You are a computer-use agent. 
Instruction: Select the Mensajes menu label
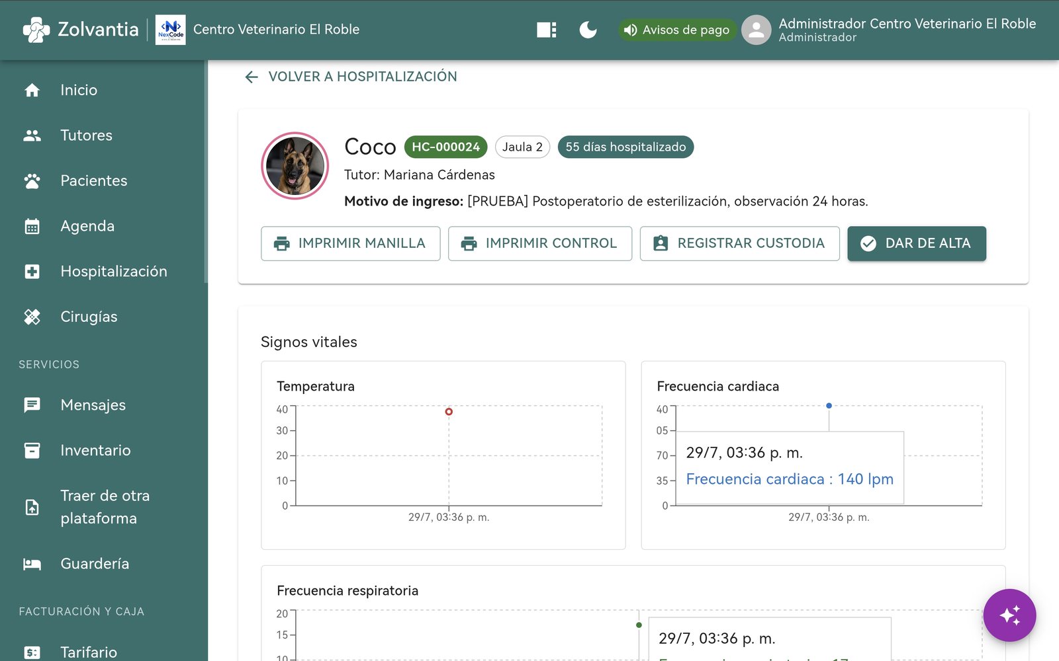tap(93, 405)
